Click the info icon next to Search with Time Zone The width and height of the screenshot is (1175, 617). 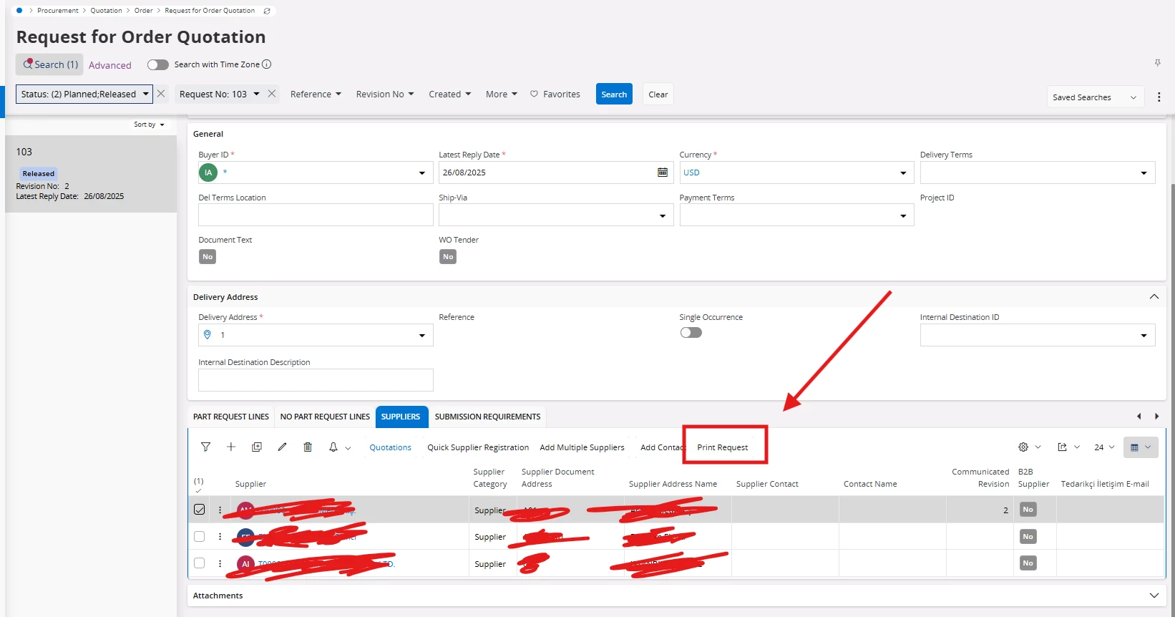click(x=267, y=64)
